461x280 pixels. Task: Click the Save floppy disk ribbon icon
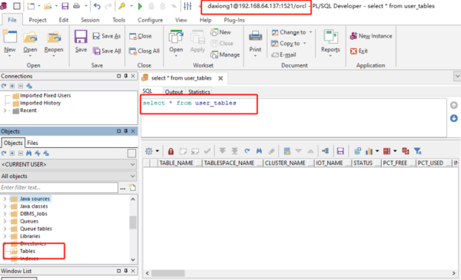point(81,38)
